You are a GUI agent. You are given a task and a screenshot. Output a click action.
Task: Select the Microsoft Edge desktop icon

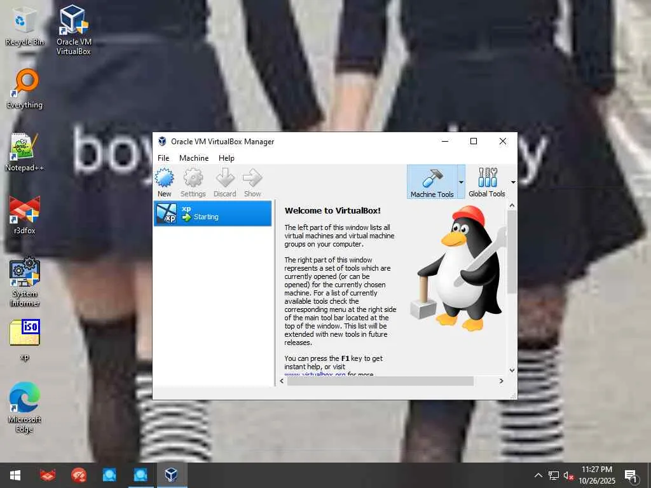pos(25,407)
